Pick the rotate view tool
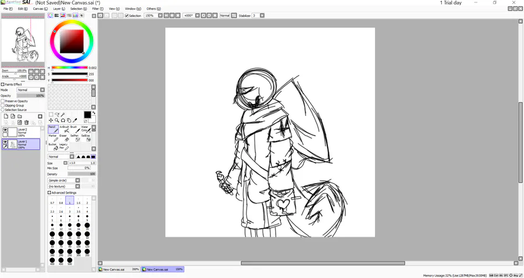 (63, 120)
